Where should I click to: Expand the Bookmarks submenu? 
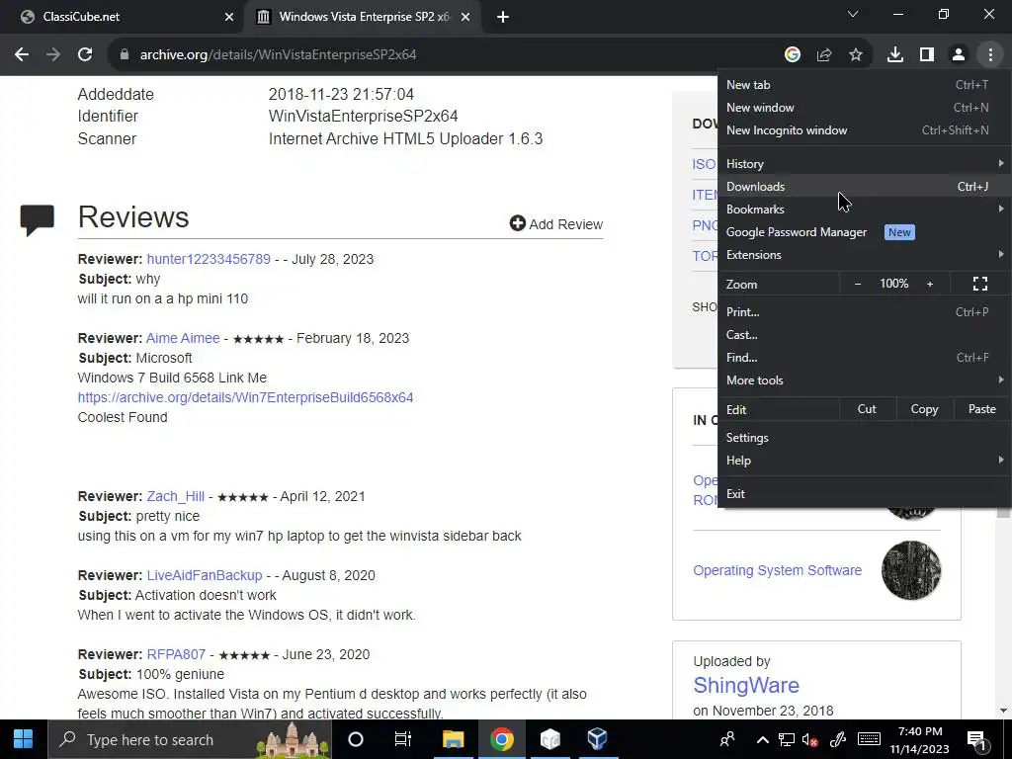864,210
